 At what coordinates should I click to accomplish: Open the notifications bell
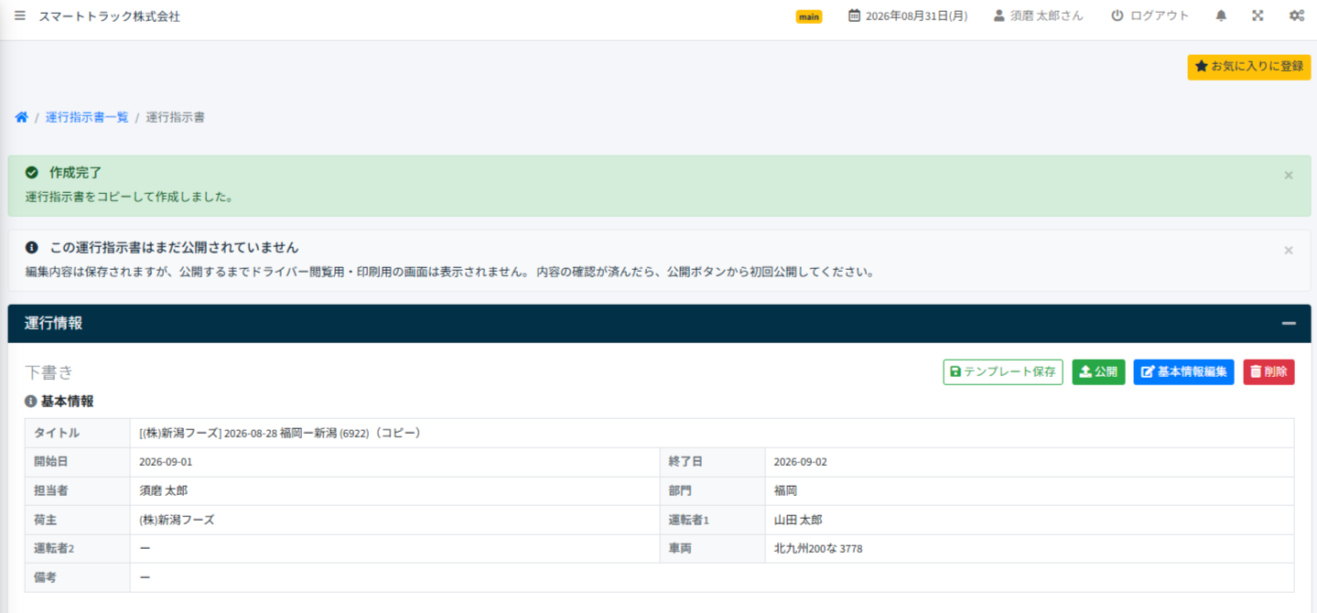[1221, 16]
